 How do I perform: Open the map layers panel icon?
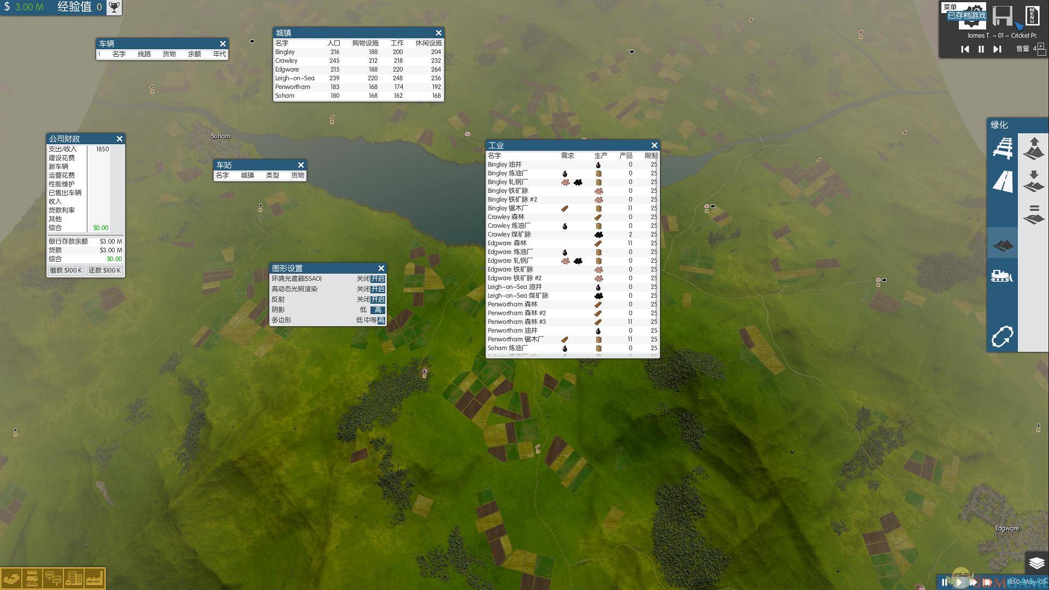1036,563
